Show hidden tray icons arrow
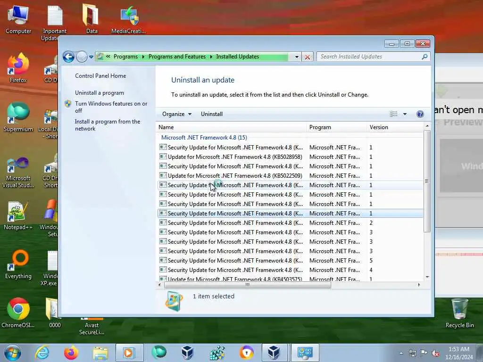483x362 pixels. (x=401, y=353)
